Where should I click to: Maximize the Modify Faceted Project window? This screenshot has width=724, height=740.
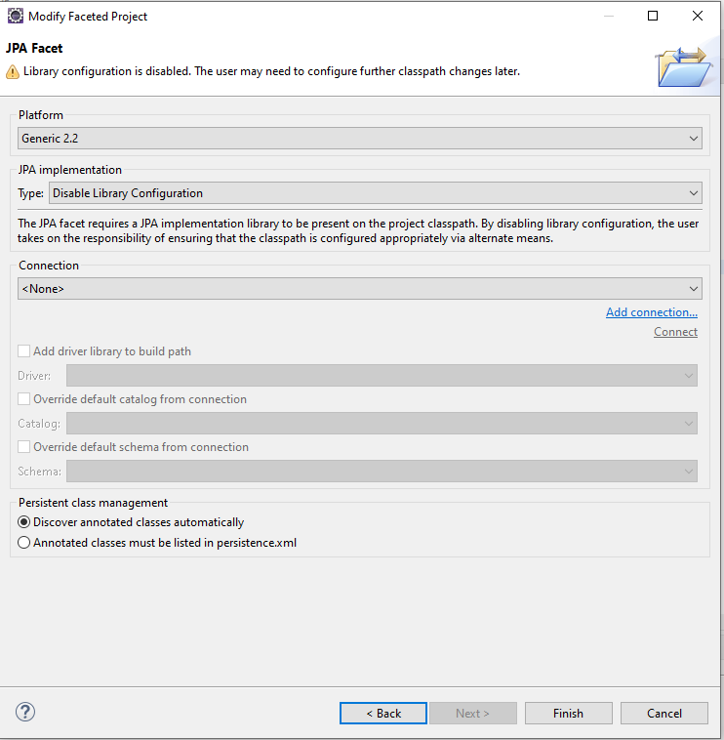pos(653,17)
